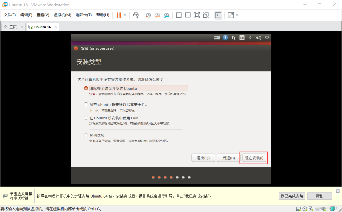Screen dimensions: 342x212
Task: Open the 帮助(H) menu
Action: [x=103, y=15]
